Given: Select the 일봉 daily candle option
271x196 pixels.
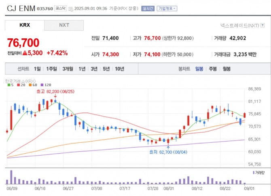Looking at the screenshot, I should (x=199, y=69).
